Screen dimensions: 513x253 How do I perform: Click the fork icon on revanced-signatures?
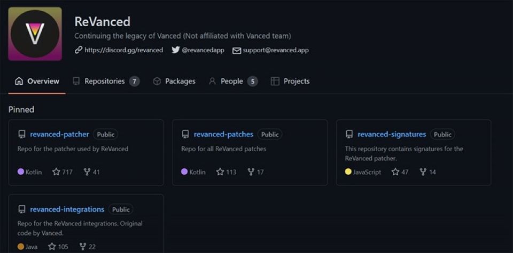pos(423,172)
